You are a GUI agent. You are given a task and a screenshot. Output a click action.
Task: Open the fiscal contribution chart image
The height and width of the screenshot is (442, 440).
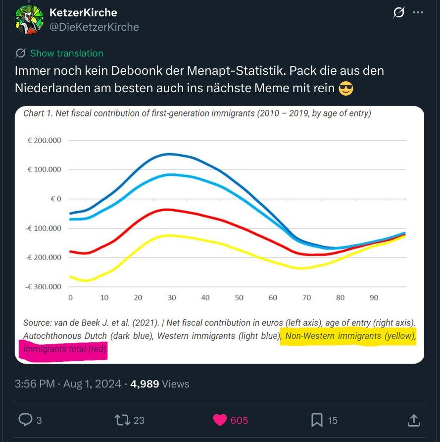click(x=220, y=234)
